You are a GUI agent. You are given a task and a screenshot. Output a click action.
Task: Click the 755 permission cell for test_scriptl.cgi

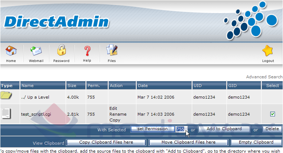91,114
